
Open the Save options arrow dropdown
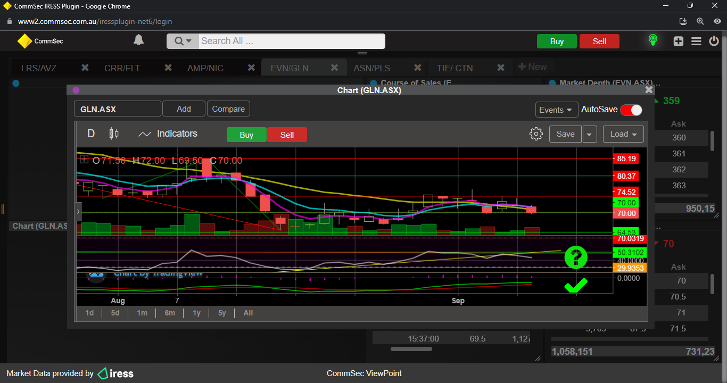[x=590, y=134]
